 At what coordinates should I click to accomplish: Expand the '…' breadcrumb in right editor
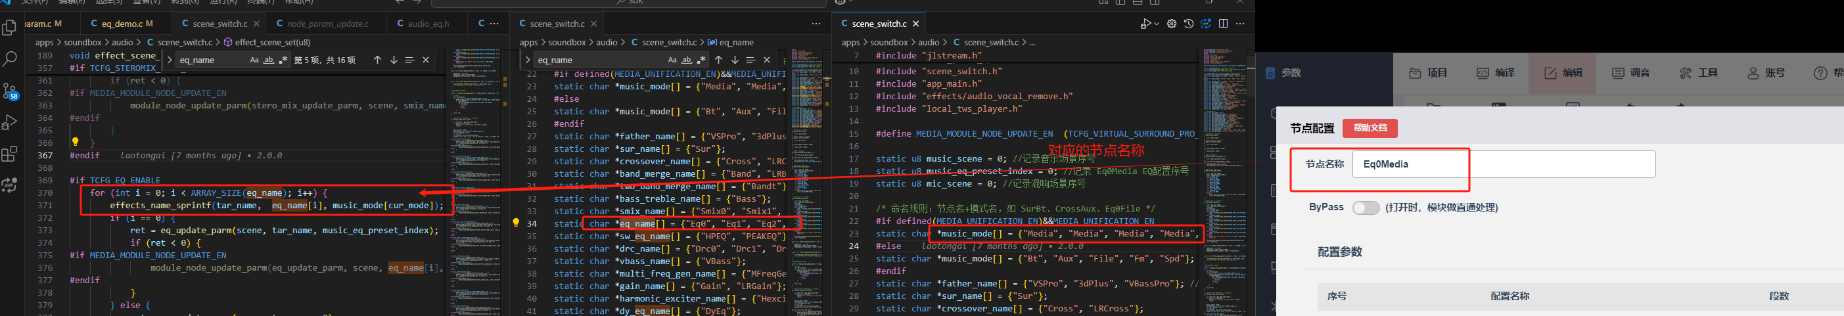point(1032,42)
